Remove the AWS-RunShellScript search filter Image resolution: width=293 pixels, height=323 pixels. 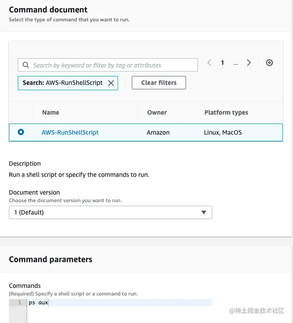coord(111,83)
